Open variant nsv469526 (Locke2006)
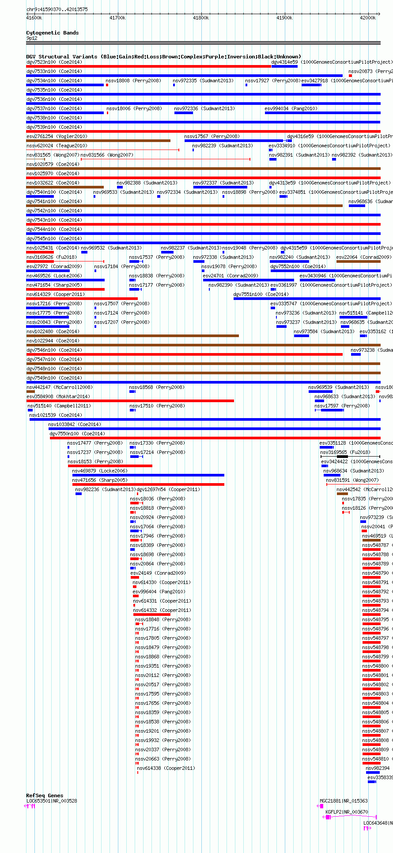The width and height of the screenshot is (393, 853). tap(54, 276)
